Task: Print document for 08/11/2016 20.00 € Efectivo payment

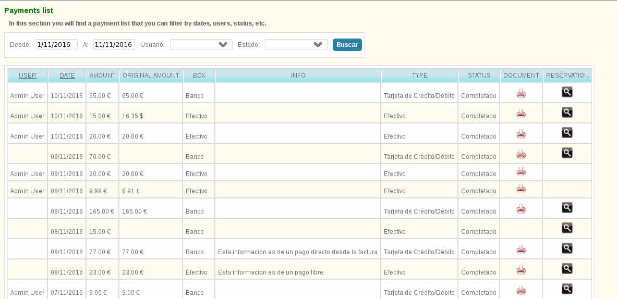Action: tap(521, 171)
